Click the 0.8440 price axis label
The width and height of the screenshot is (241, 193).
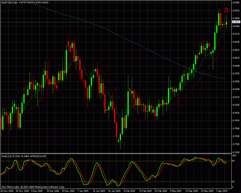(x=236, y=66)
